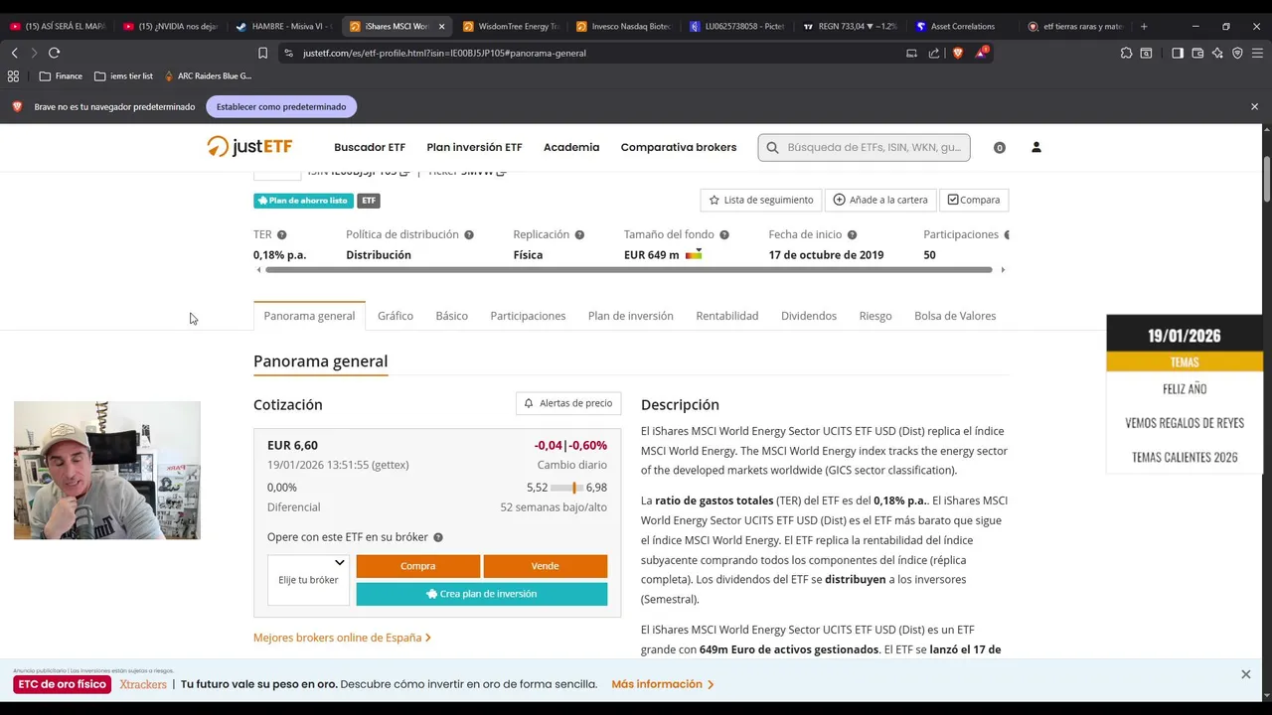Close the bottom gold ad banner

[x=1245, y=674]
